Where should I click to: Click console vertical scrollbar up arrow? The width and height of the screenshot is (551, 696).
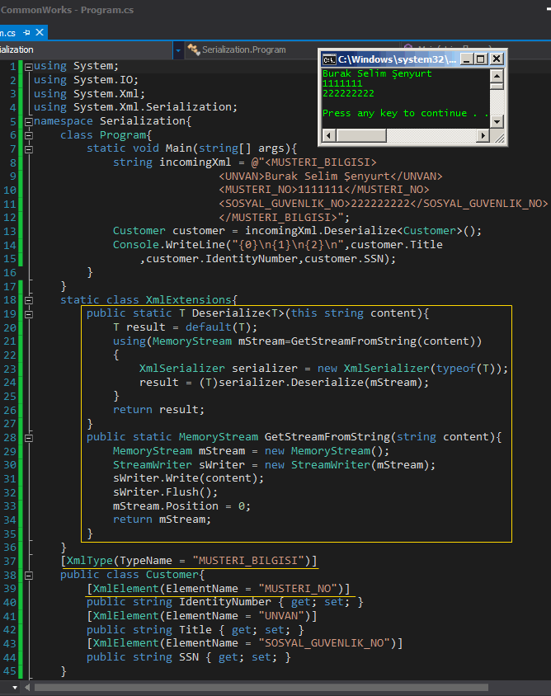(x=497, y=75)
